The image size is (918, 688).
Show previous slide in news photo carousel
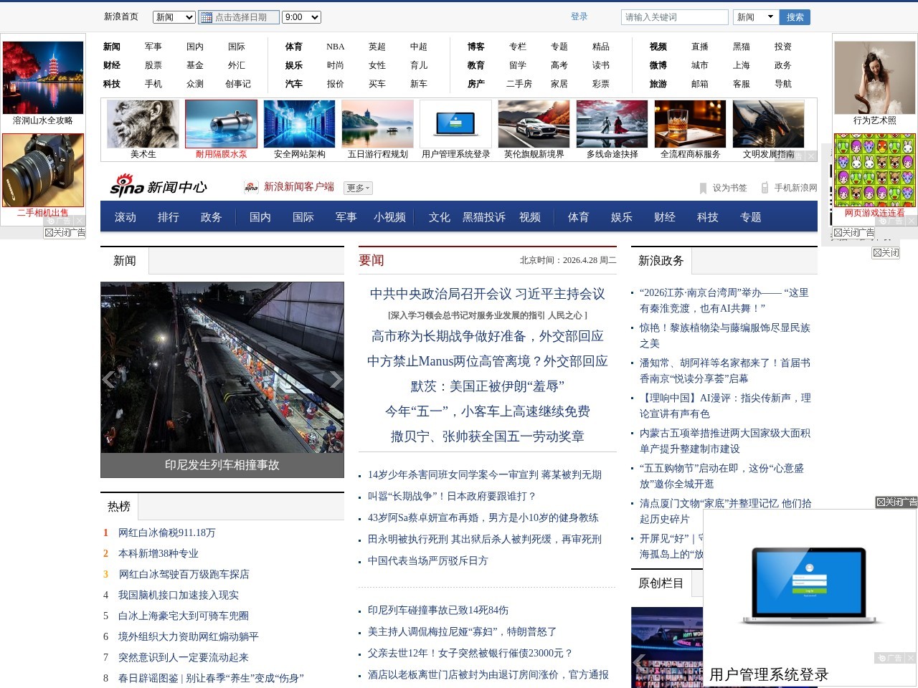click(x=109, y=380)
